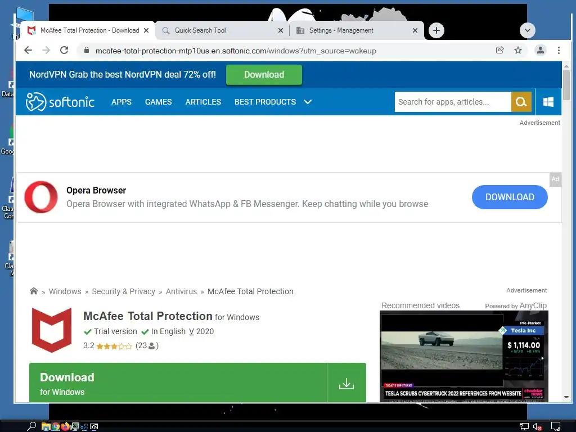
Task: Open the Chrome three-dot menu
Action: click(559, 50)
